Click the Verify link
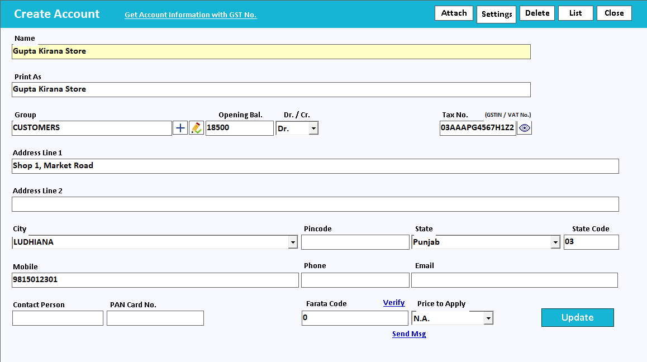The image size is (647, 362). click(x=394, y=303)
